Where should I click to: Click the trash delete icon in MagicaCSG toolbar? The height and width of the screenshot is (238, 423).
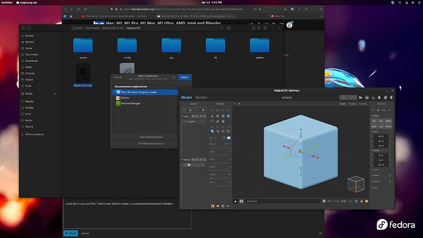391,98
